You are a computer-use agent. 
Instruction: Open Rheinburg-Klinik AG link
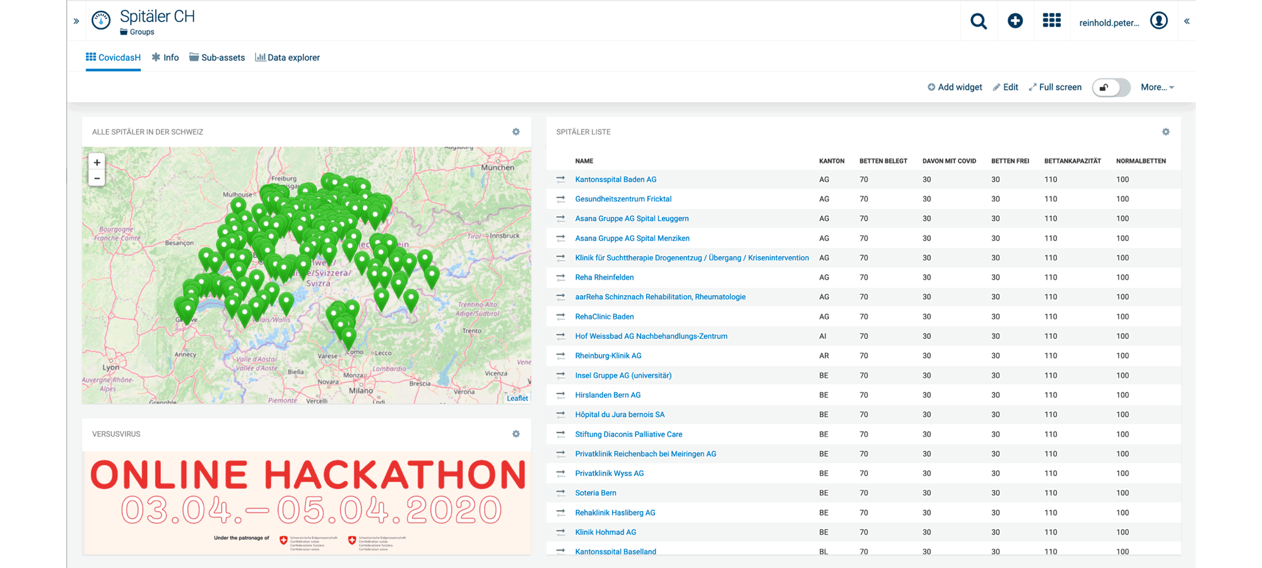pyautogui.click(x=608, y=356)
